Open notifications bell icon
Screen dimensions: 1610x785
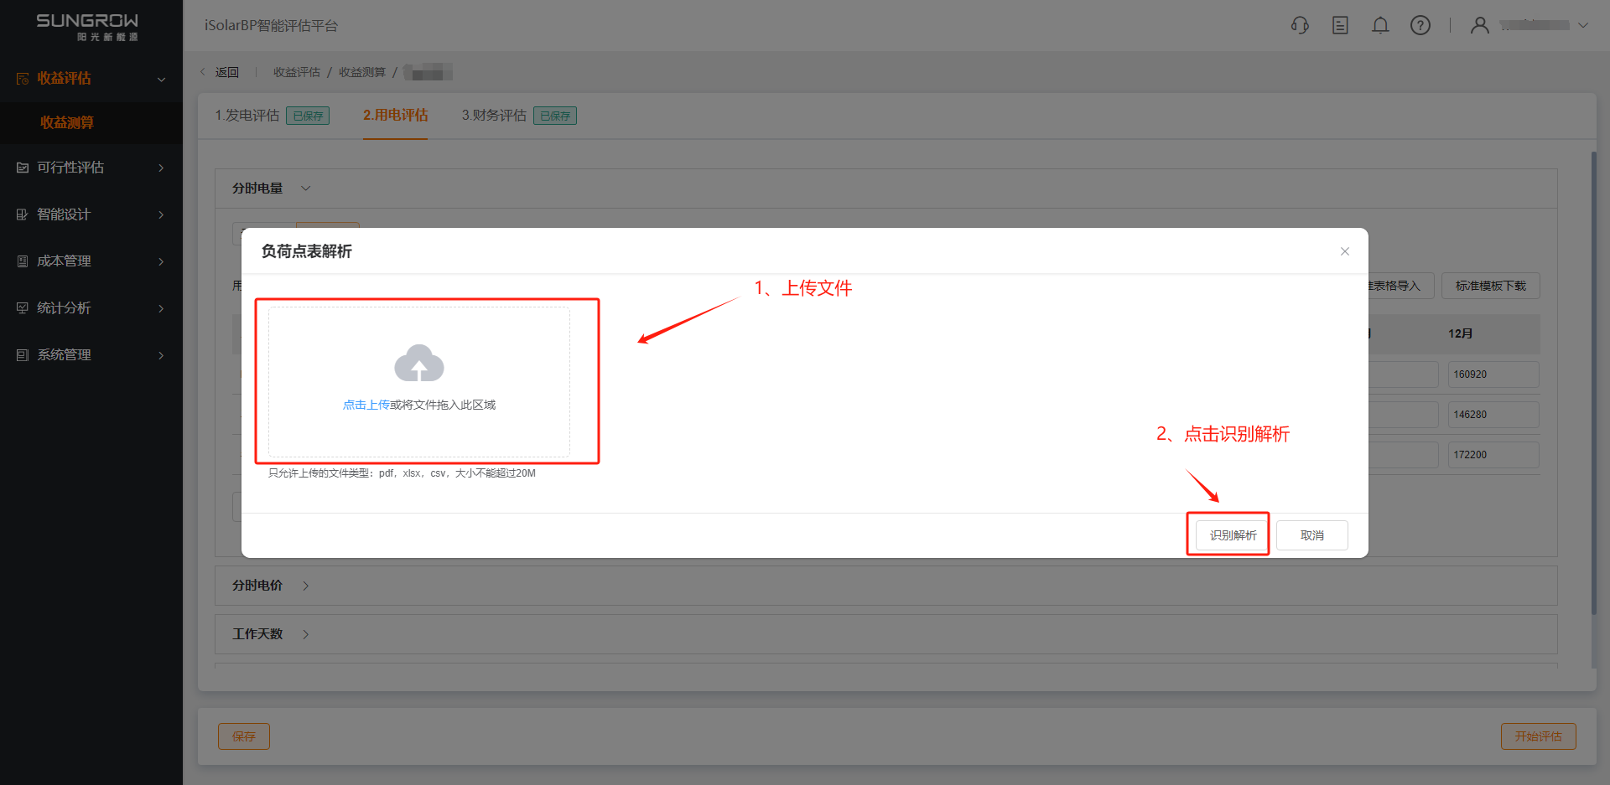tap(1380, 25)
